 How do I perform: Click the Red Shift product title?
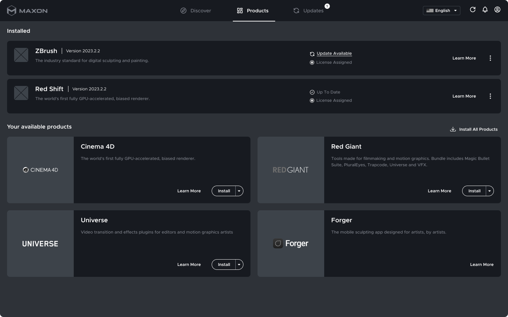(49, 89)
